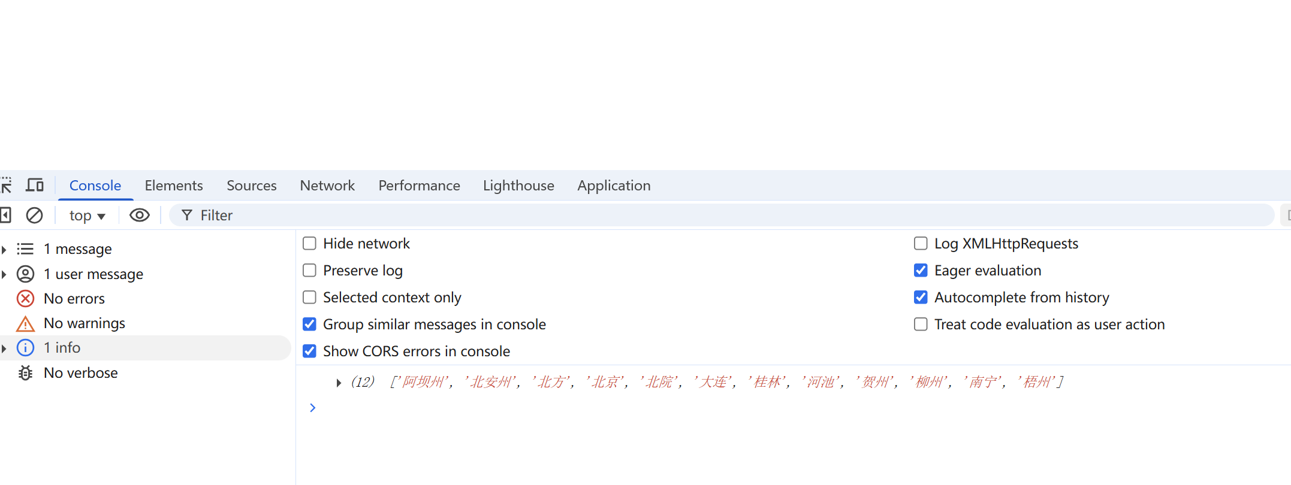
Task: Turn on Preserve log checkbox
Action: 309,271
